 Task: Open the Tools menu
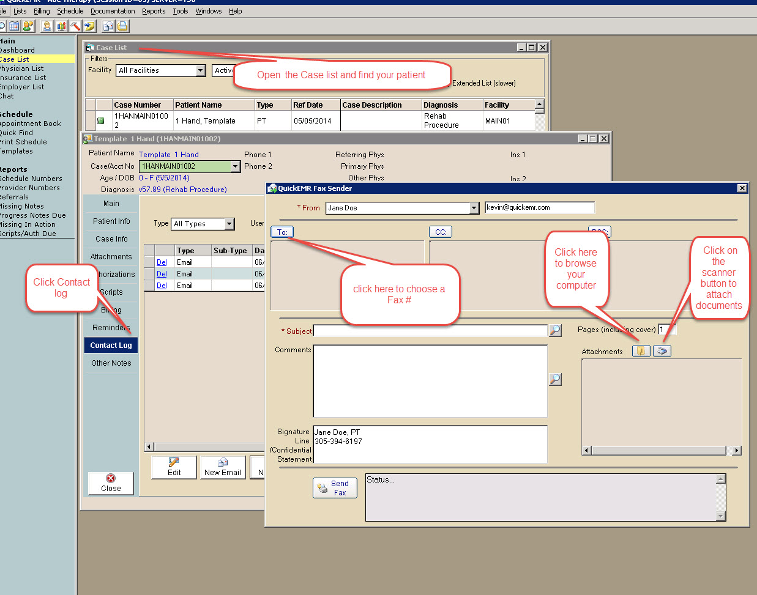click(x=181, y=11)
